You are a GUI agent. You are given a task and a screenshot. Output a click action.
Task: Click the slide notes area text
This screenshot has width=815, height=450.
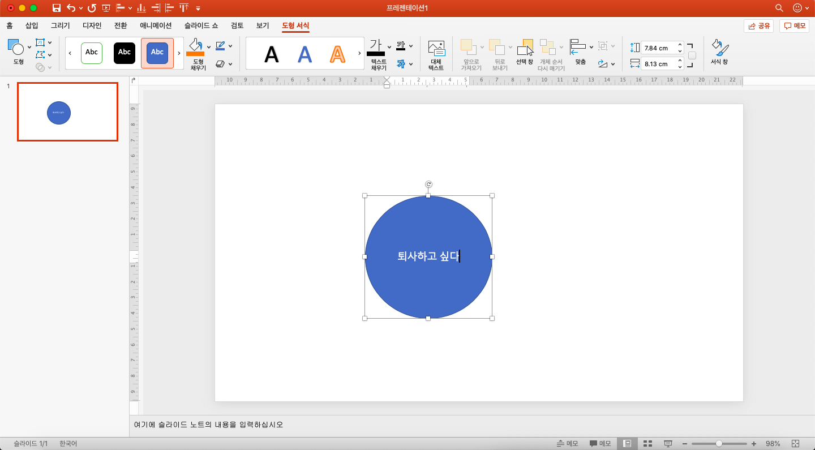[208, 425]
